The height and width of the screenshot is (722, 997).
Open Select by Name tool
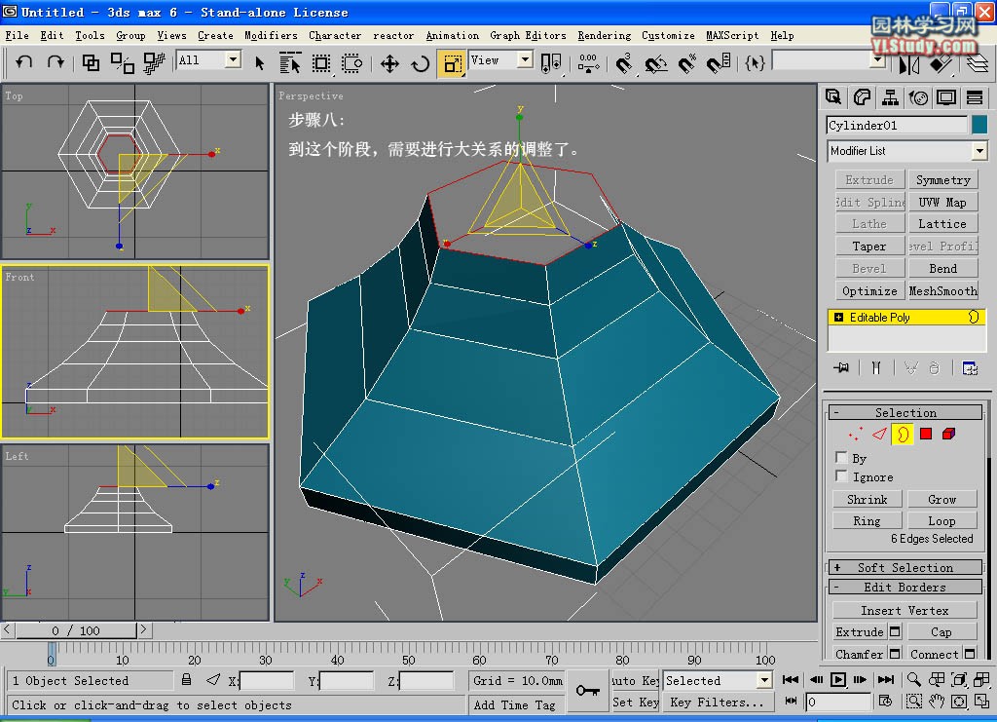tap(290, 63)
